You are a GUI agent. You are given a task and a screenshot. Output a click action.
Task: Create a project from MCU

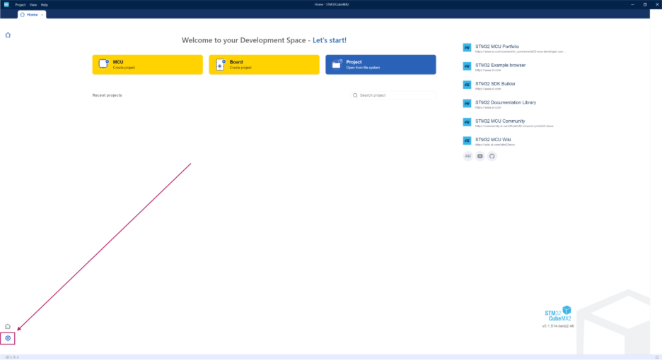pyautogui.click(x=147, y=64)
